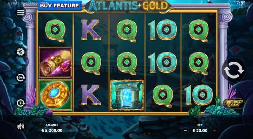
Task: Select the golden medallion symbol
Action: tap(55, 95)
